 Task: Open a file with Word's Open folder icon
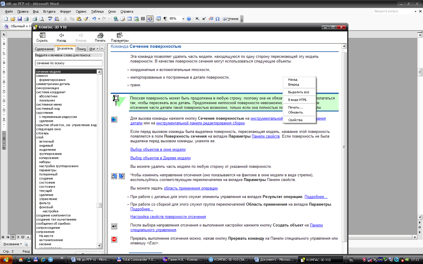click(x=13, y=19)
